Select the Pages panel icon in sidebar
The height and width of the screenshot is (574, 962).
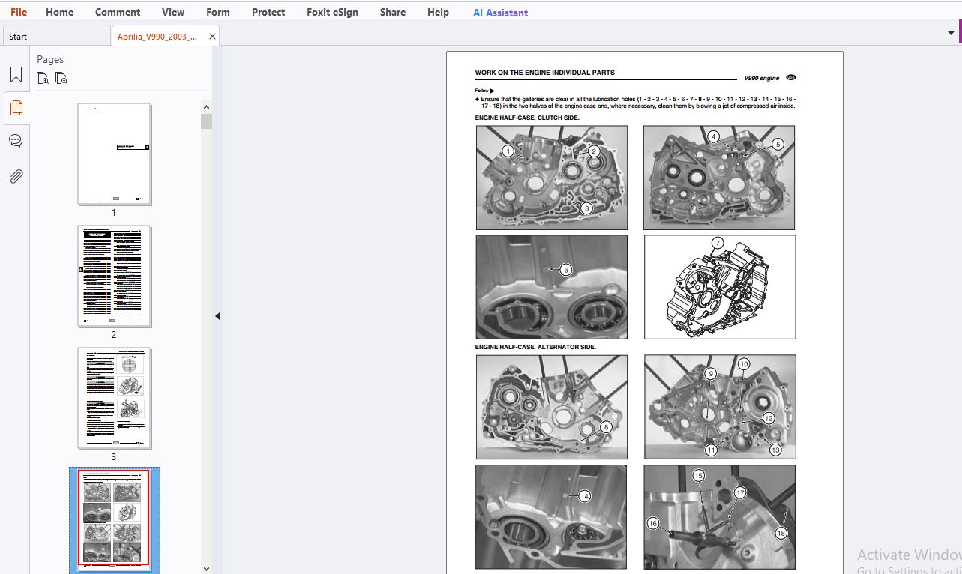click(x=16, y=108)
